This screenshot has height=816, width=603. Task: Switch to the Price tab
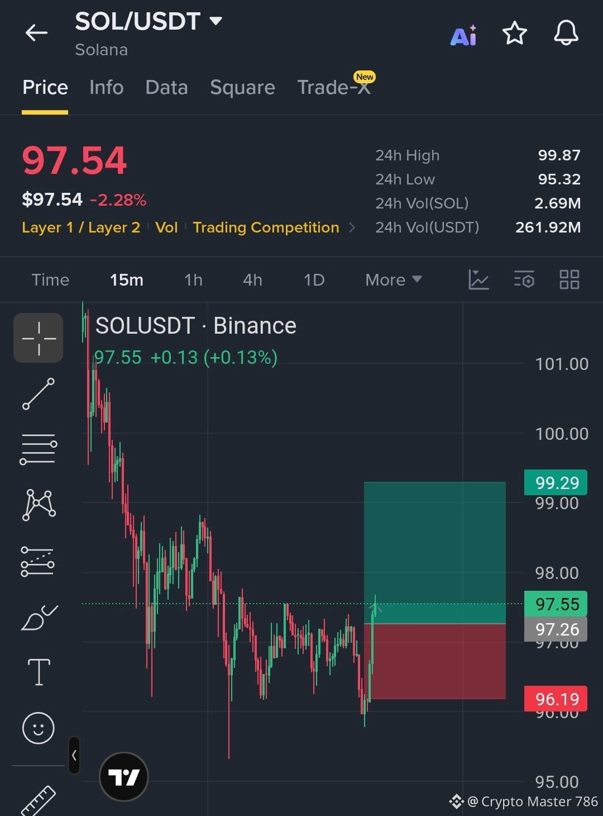(45, 88)
